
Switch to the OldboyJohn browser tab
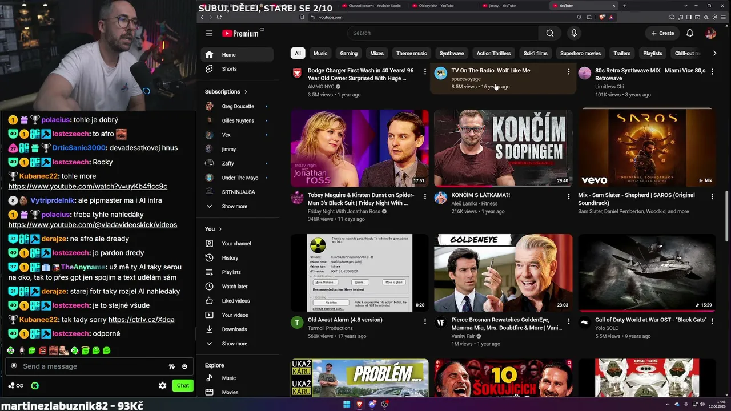pos(436,6)
